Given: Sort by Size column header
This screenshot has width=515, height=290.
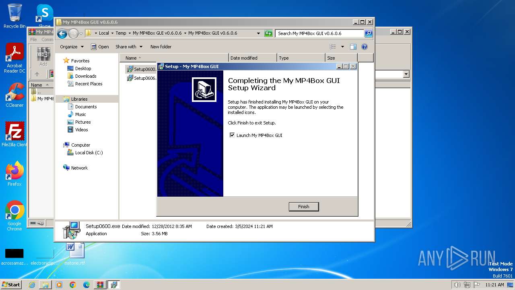Looking at the screenshot, I should pyautogui.click(x=341, y=58).
